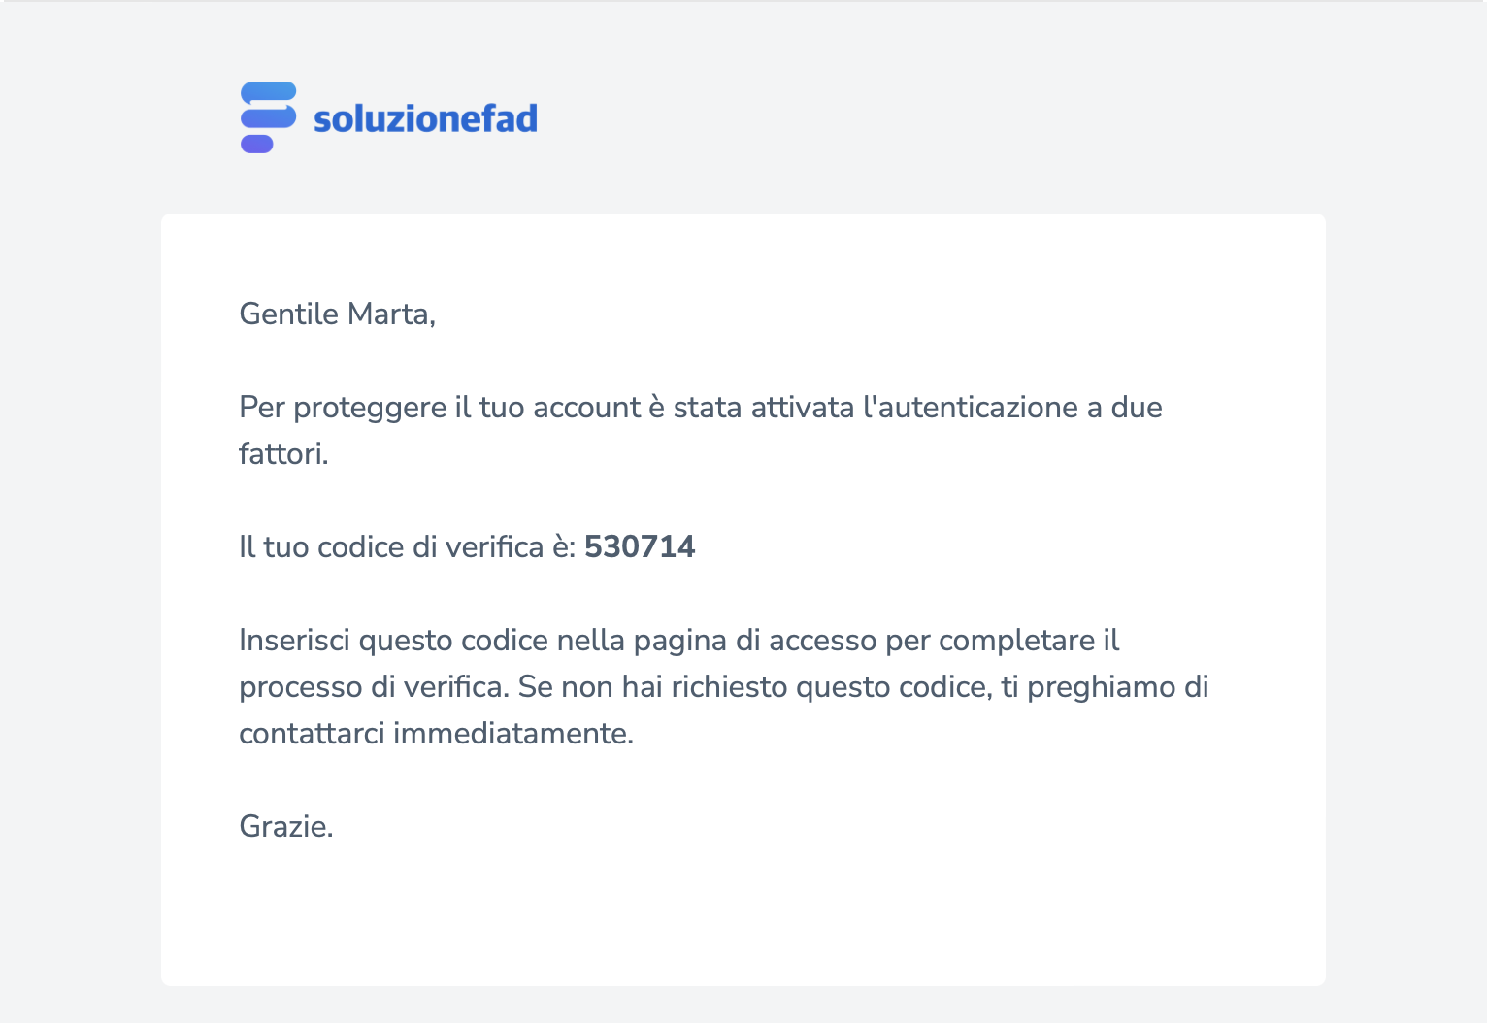1487x1023 pixels.
Task: Click the phrase "a due" ending the first line
Action: coord(1124,407)
